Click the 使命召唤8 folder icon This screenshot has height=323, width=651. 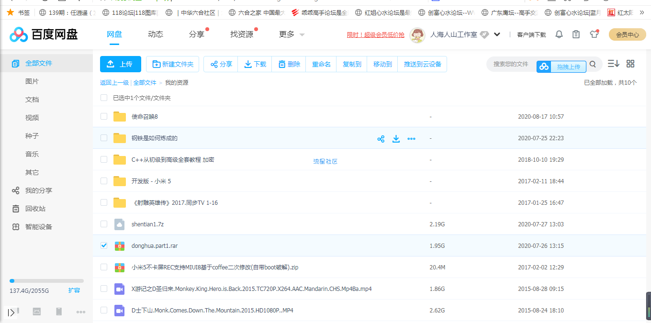[x=120, y=116]
